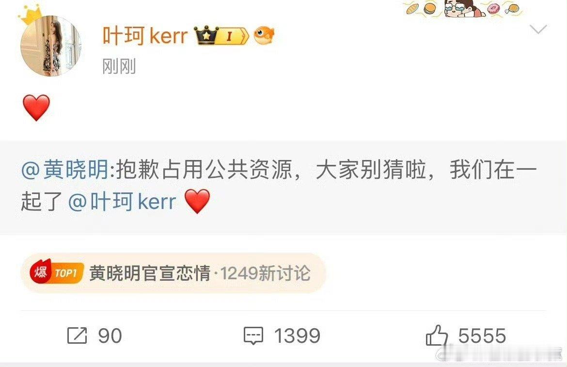This screenshot has width=567, height=367.
Task: Click the repost count 90
Action: (110, 335)
